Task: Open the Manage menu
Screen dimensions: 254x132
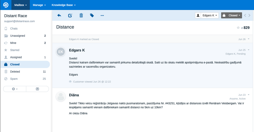Action: (x=39, y=5)
